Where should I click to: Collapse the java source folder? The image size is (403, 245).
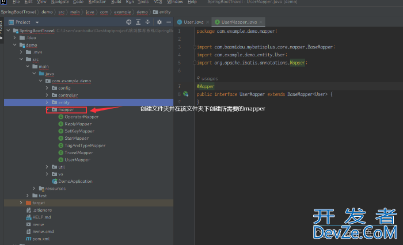pos(34,74)
